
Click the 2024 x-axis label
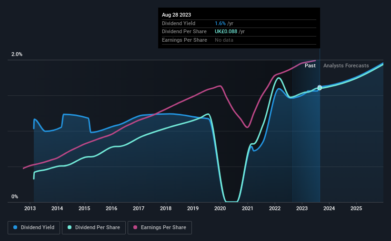click(x=329, y=208)
